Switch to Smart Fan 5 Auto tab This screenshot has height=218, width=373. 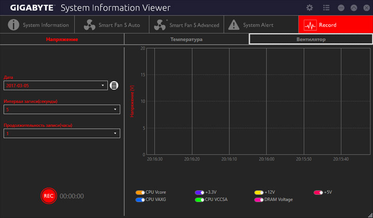point(112,25)
